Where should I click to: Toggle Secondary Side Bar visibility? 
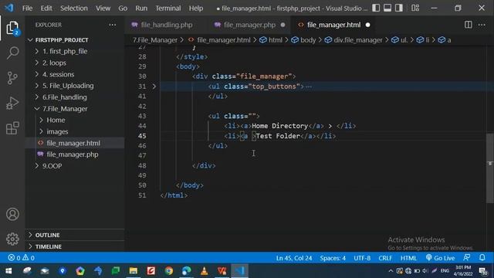click(399, 8)
